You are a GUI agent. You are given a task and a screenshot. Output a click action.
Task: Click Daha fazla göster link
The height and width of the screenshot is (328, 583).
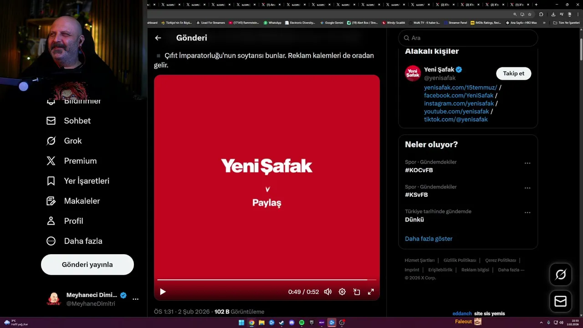(429, 239)
